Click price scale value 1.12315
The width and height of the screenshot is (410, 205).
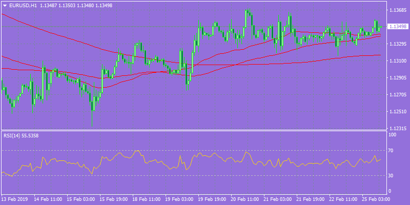[398, 129]
